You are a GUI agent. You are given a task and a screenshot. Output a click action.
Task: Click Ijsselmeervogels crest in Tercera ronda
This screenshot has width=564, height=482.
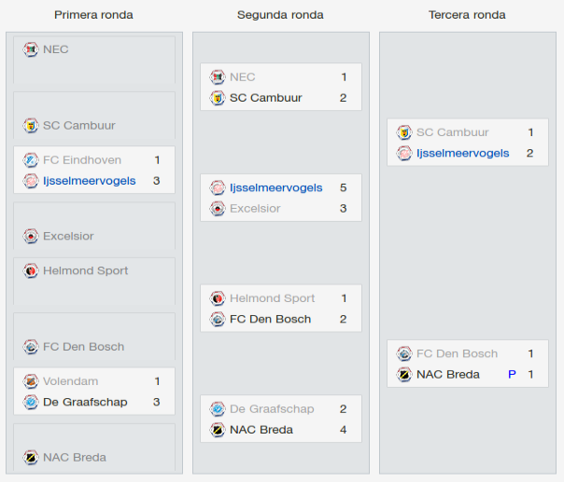point(404,153)
